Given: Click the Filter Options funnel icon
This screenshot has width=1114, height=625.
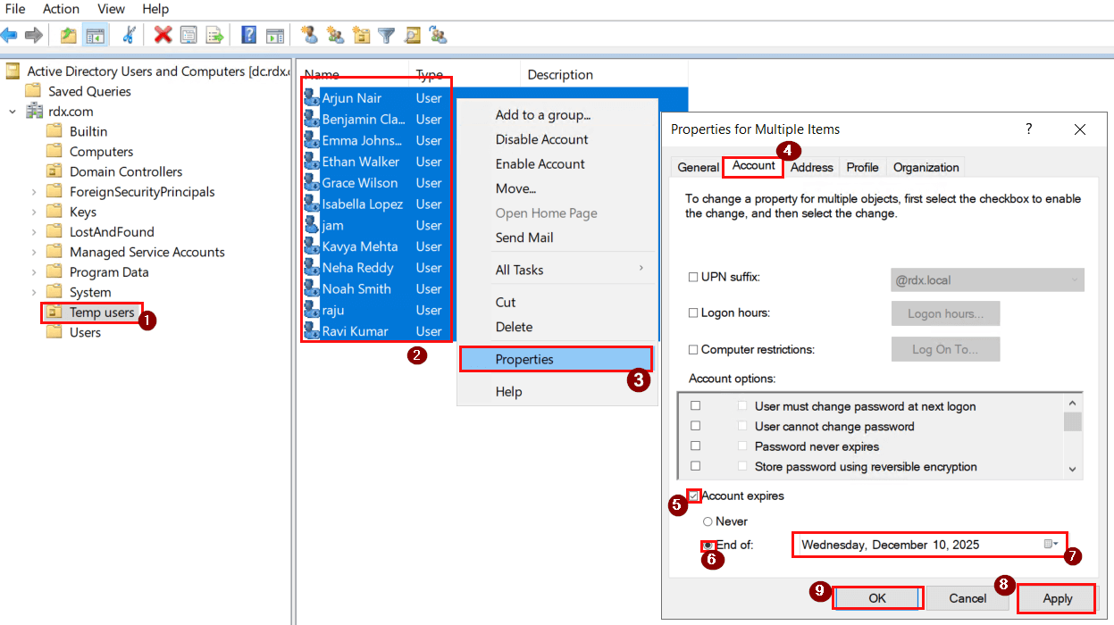Looking at the screenshot, I should pos(386,35).
